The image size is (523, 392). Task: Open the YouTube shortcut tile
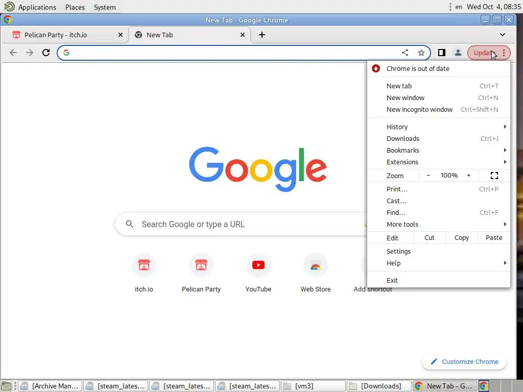[x=258, y=273]
